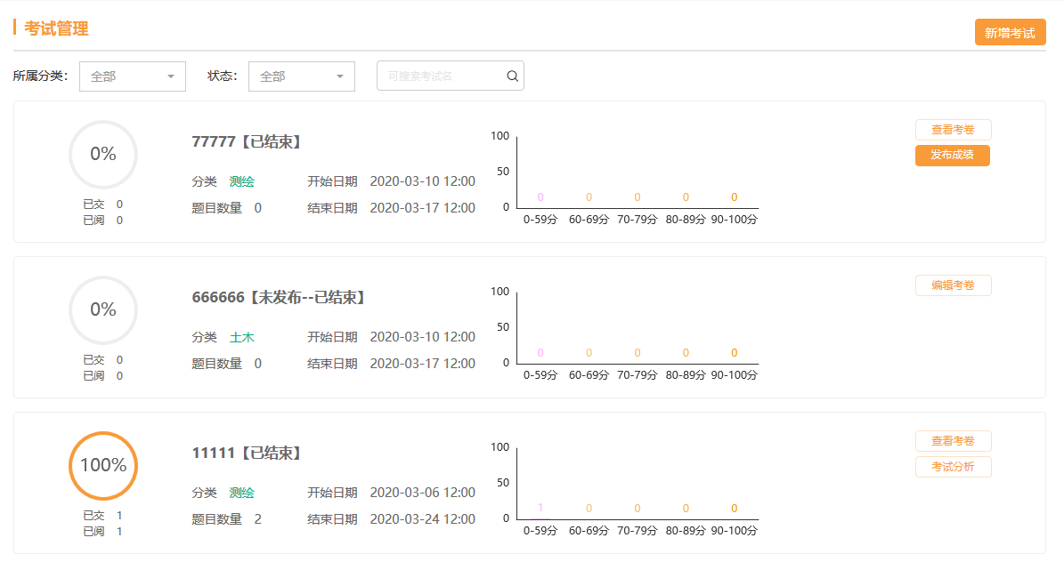The height and width of the screenshot is (562, 1064).
Task: Expand the 状态 filter dropdown
Action: click(x=301, y=76)
